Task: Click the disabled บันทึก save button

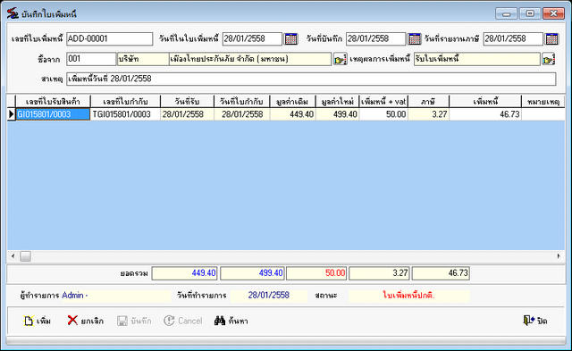Action: (134, 321)
